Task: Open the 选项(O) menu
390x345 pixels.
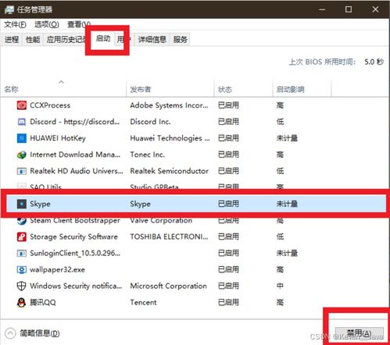Action: point(47,24)
